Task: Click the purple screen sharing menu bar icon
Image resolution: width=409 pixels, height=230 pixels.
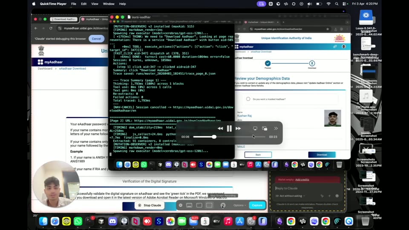Action: [x=261, y=4]
